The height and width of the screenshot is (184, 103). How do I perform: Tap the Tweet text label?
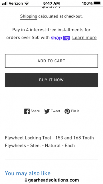(55, 111)
